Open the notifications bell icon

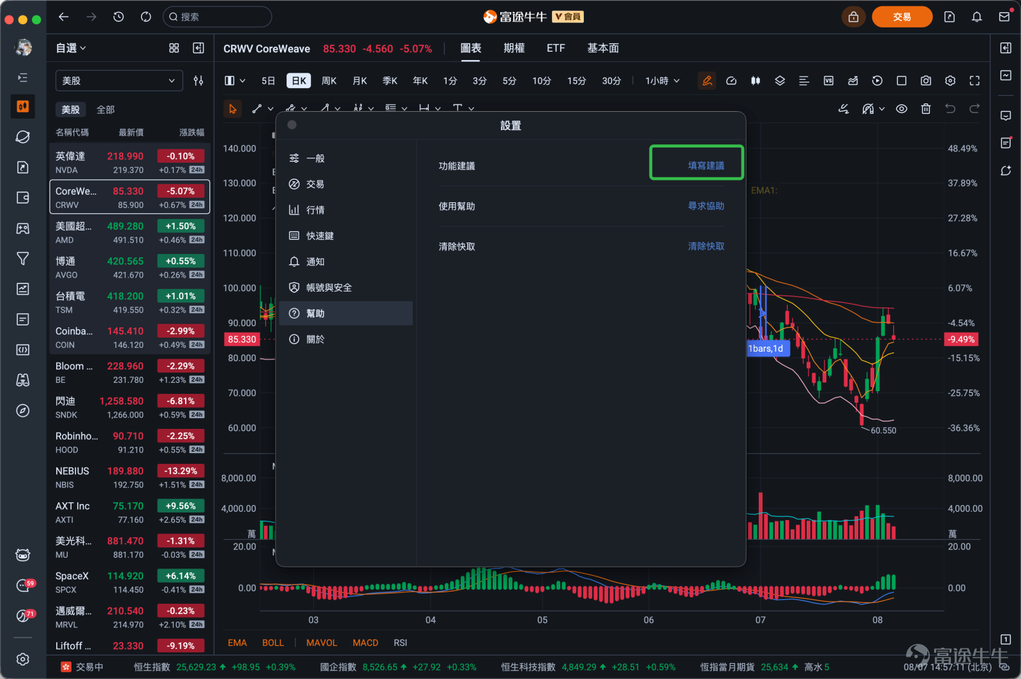pyautogui.click(x=977, y=17)
